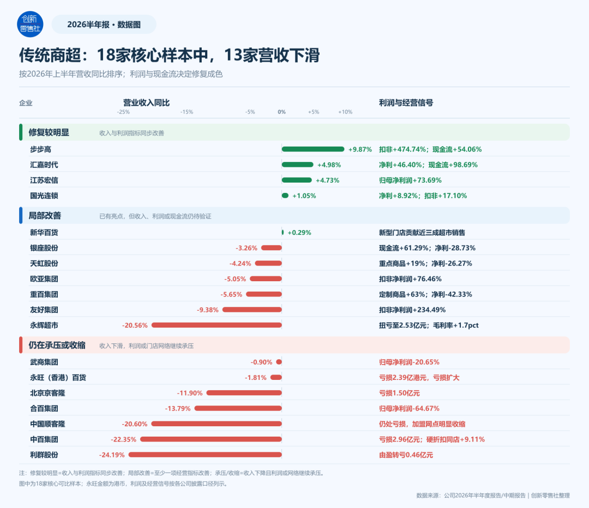This screenshot has width=589, height=508.
Task: Click the -5.65% value label
Action: [231, 294]
